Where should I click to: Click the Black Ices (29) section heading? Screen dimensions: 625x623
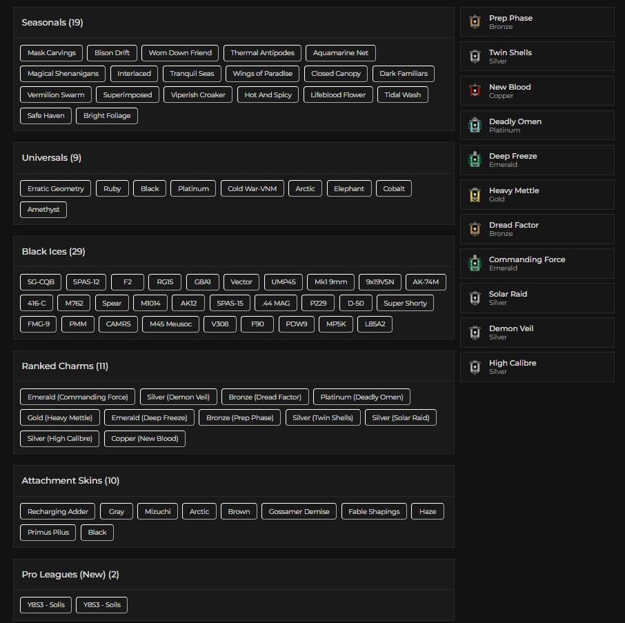coord(53,252)
